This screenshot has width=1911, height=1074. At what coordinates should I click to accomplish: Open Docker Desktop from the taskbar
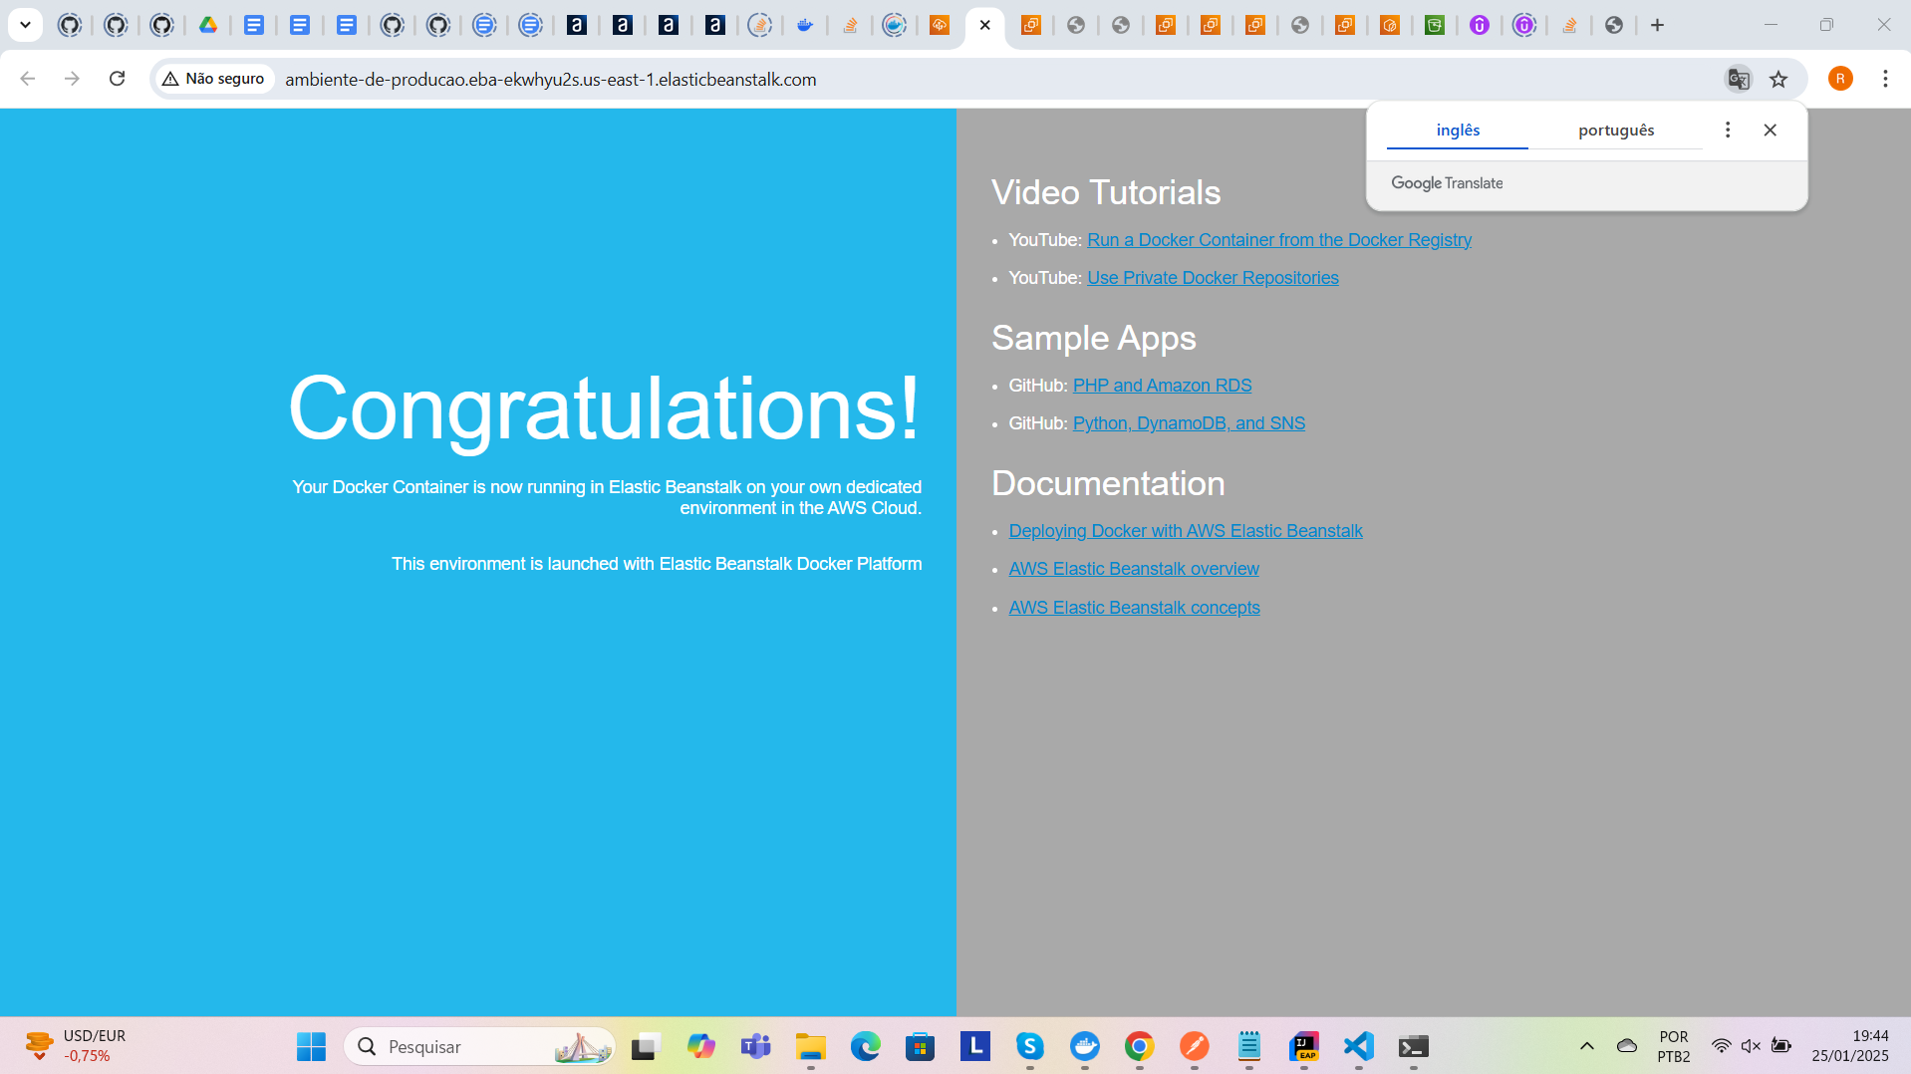[x=1085, y=1046]
